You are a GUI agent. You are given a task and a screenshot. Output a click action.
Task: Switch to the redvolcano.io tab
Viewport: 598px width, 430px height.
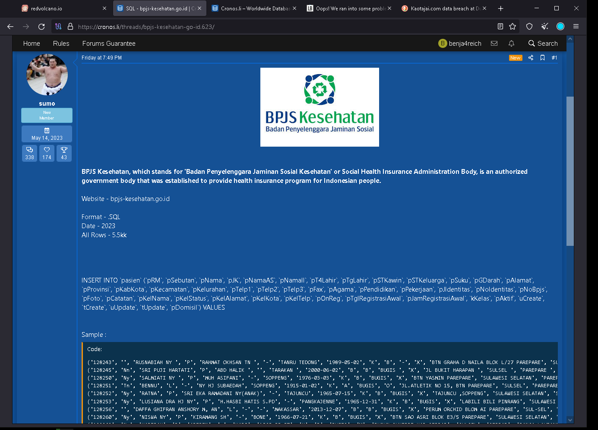click(64, 8)
